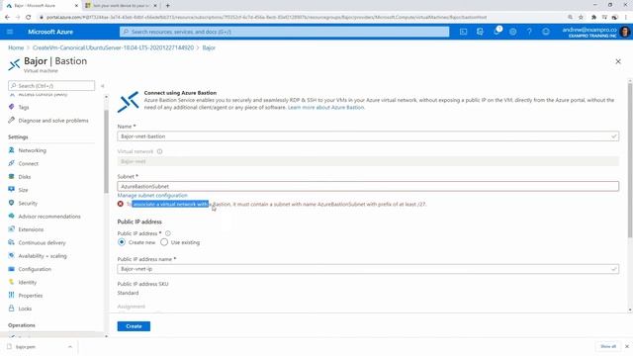Click the sidebar vertical scrollbar
This screenshot has width=633, height=356.
[106, 151]
